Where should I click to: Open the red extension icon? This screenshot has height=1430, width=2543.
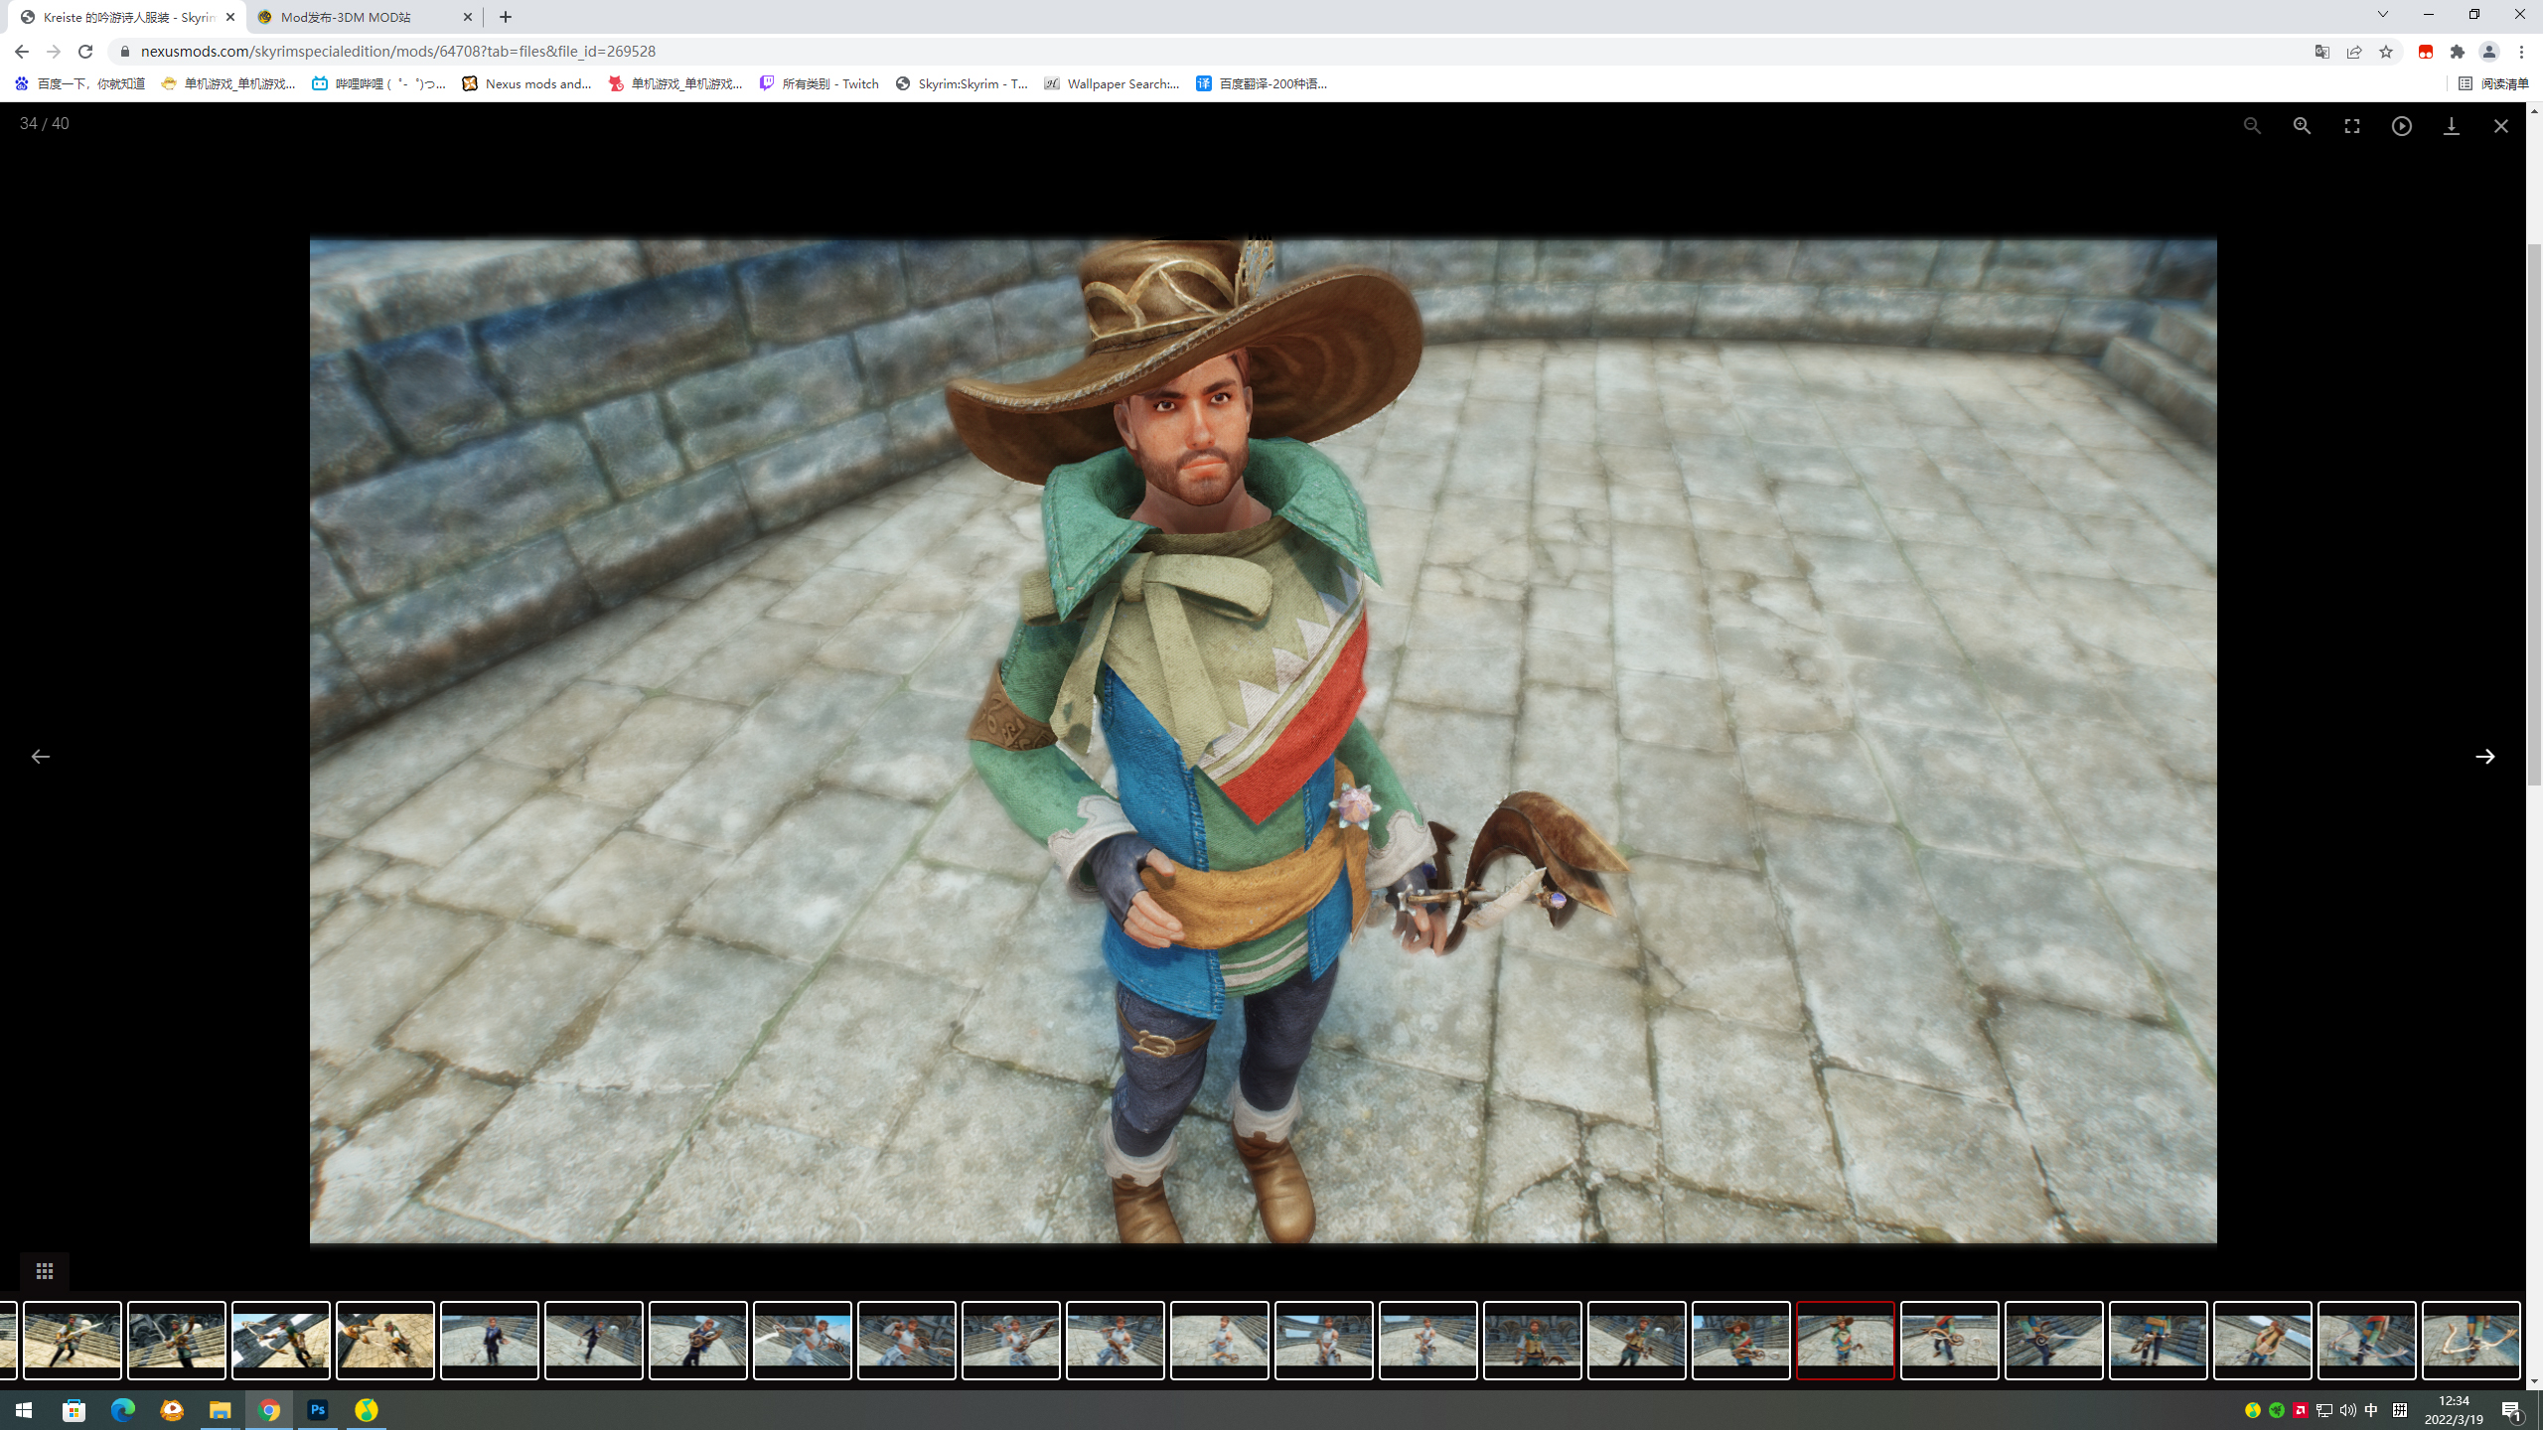(x=2426, y=52)
